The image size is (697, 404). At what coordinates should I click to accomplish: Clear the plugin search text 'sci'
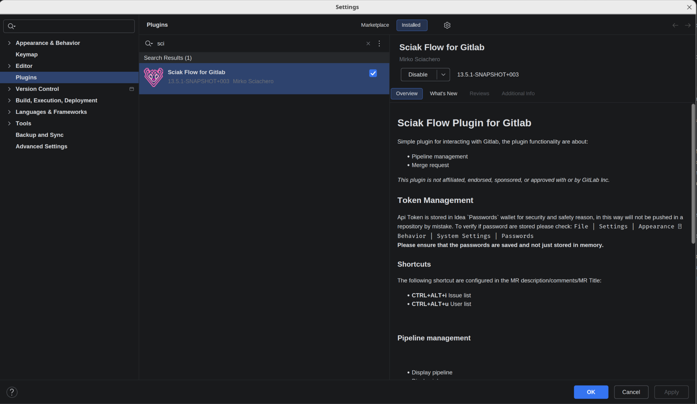(368, 43)
